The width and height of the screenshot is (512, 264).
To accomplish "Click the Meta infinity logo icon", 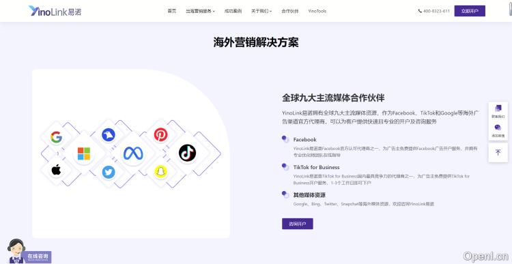I will tap(133, 153).
